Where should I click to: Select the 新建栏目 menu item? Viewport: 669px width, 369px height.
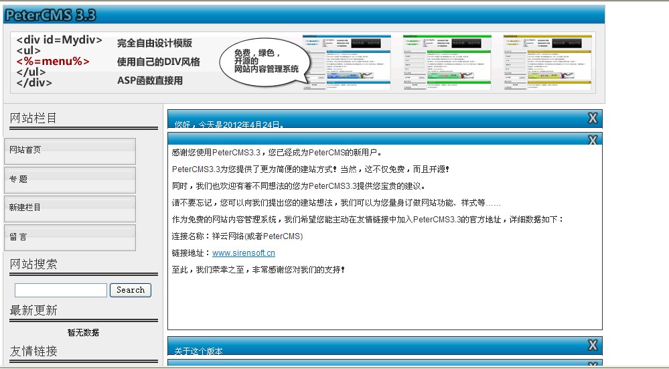[x=70, y=209]
